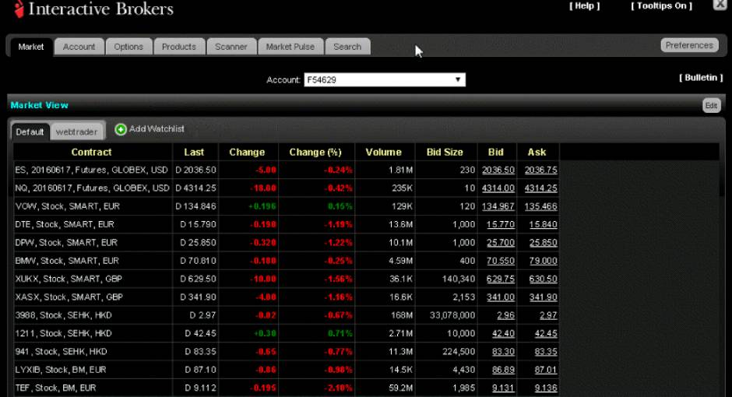The image size is (732, 397).
Task: Open the Account tab
Action: (79, 47)
